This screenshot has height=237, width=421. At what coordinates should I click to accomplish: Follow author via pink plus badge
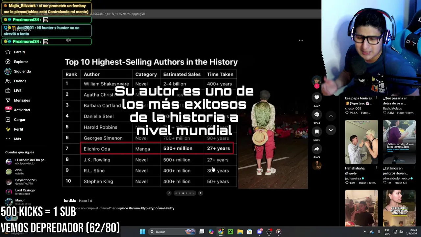[x=317, y=86]
